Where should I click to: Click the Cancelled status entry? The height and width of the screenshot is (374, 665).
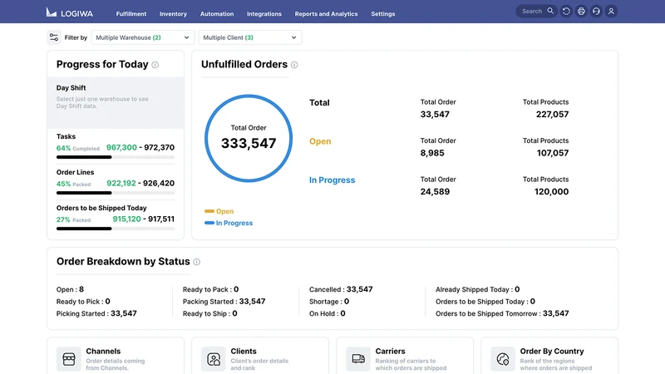pyautogui.click(x=341, y=289)
